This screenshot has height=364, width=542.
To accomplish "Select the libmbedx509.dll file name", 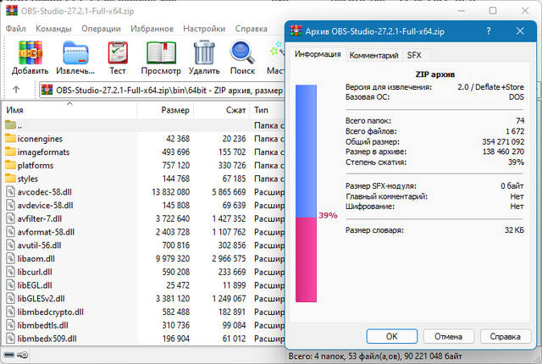I will tap(47, 339).
